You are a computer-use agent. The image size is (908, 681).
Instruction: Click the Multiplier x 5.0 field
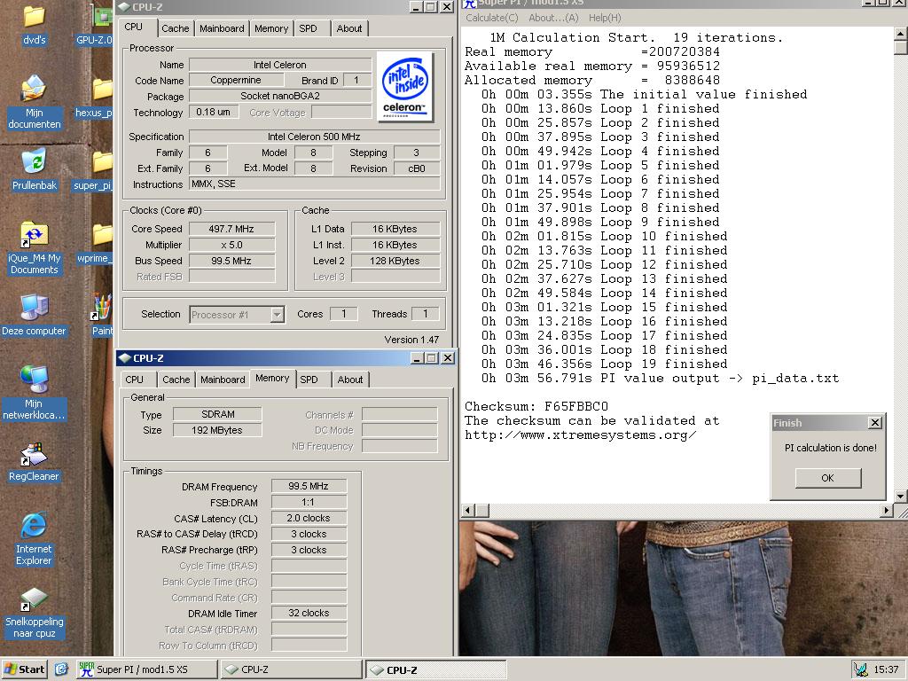[x=231, y=245]
